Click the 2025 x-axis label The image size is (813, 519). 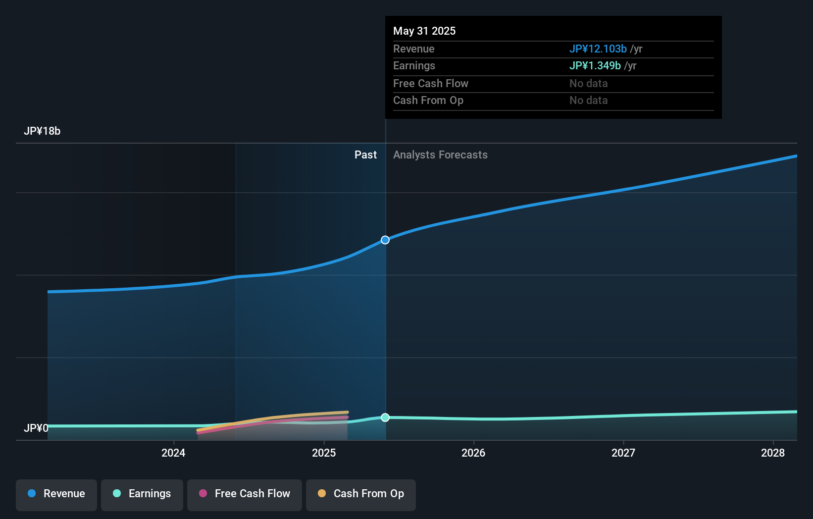tap(324, 453)
